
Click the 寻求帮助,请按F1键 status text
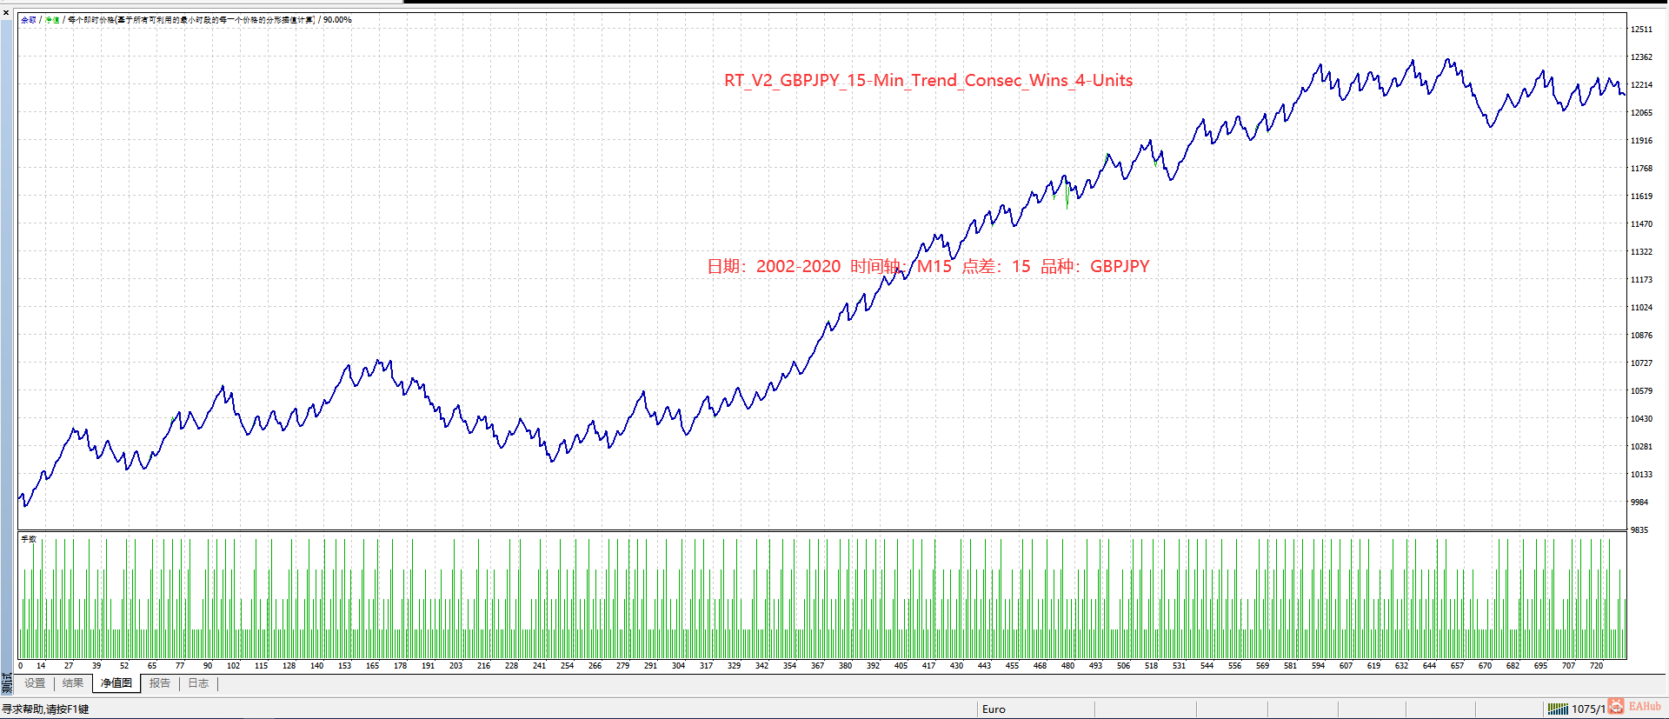(x=45, y=709)
